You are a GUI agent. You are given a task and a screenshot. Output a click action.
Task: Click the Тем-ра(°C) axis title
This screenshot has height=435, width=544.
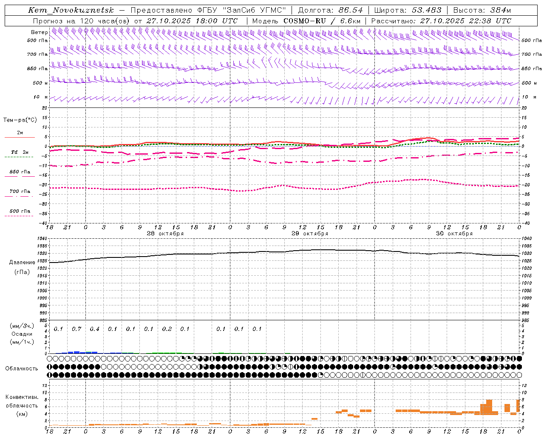tap(20, 120)
